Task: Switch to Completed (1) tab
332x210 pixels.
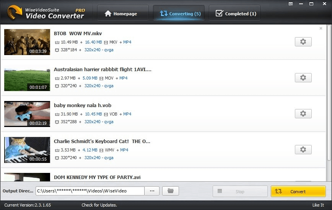Action: click(234, 13)
